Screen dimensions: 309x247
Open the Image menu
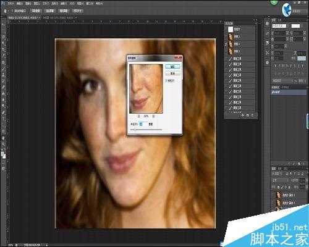28,4
